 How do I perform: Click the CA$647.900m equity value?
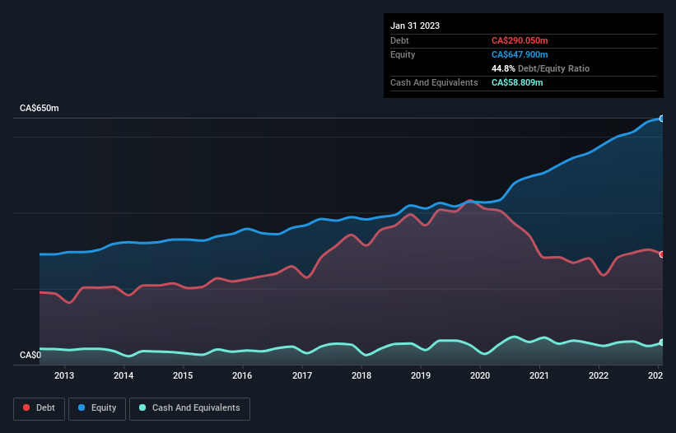[520, 54]
